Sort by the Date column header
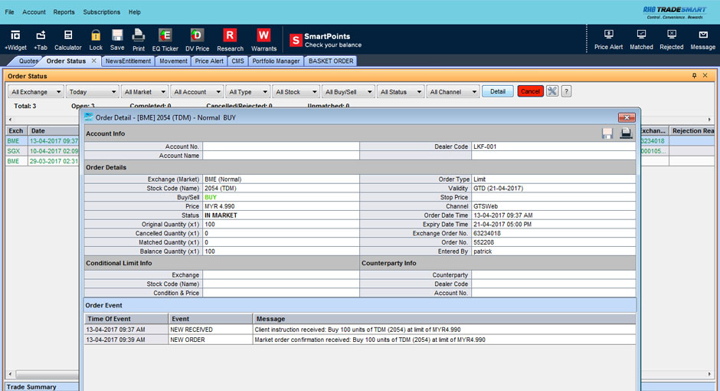 [54, 131]
